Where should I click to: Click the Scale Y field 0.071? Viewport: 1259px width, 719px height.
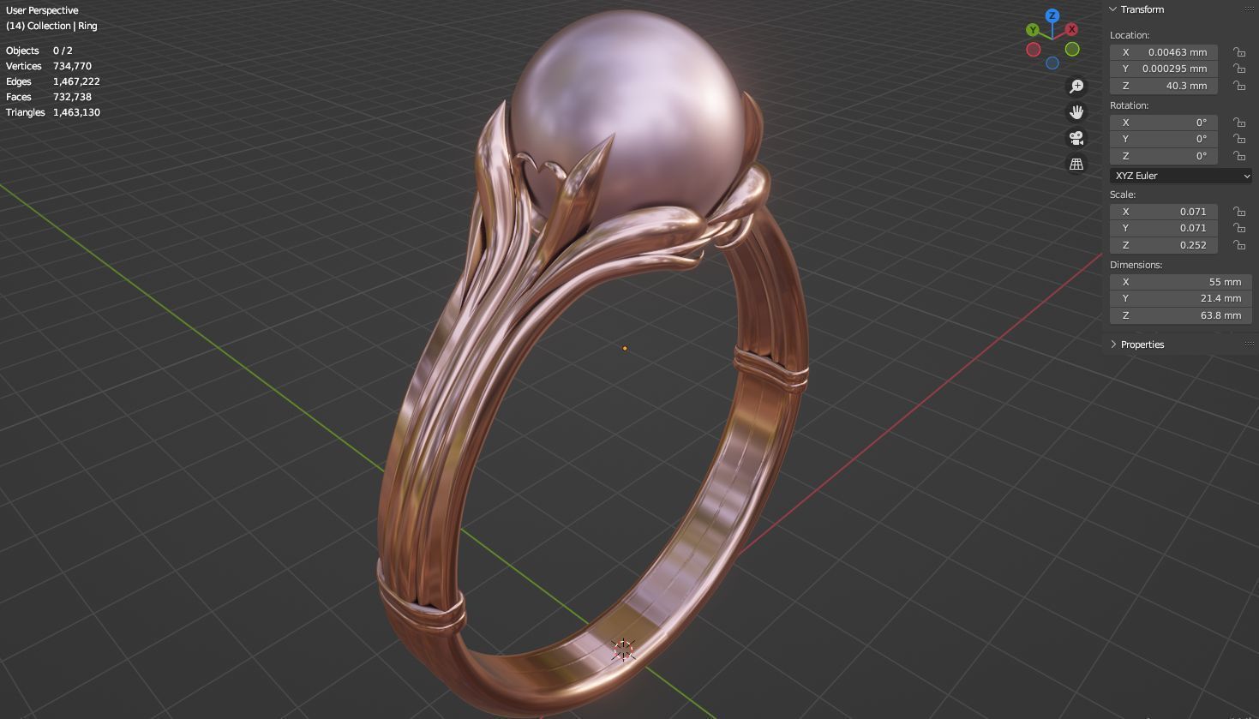click(1164, 228)
